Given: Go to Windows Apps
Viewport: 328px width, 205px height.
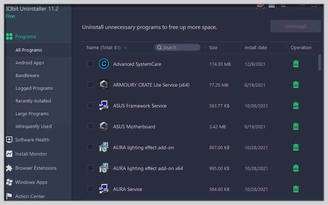Looking at the screenshot, I should (31, 182).
